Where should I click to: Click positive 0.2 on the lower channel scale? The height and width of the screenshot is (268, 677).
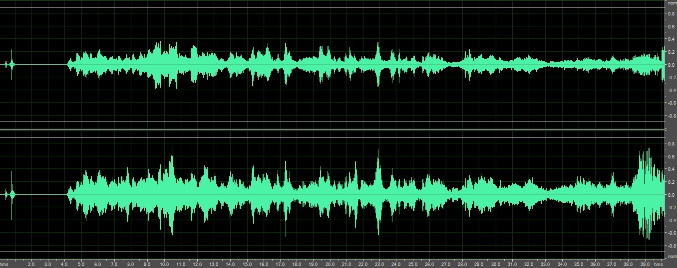point(672,182)
